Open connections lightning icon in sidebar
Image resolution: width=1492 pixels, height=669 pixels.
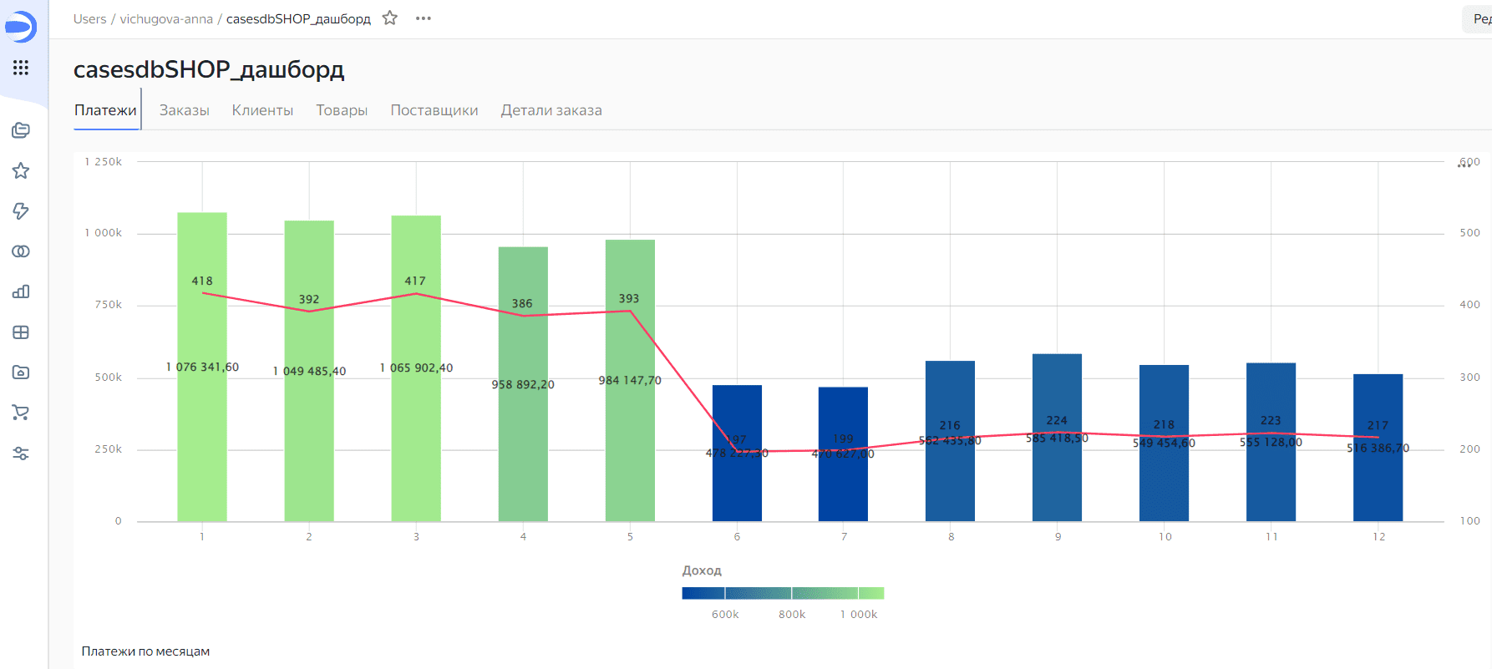pos(21,211)
